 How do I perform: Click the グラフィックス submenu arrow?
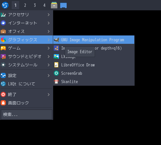(49, 40)
